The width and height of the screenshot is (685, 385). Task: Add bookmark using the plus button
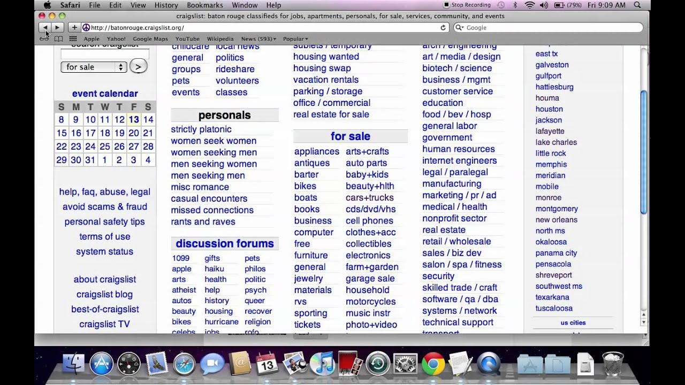pos(74,27)
